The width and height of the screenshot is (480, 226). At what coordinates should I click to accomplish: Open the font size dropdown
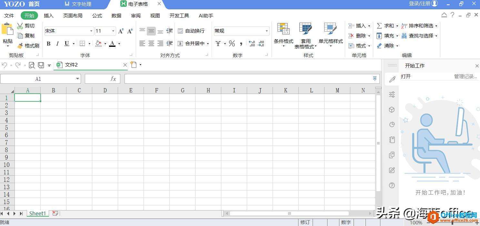pos(113,31)
